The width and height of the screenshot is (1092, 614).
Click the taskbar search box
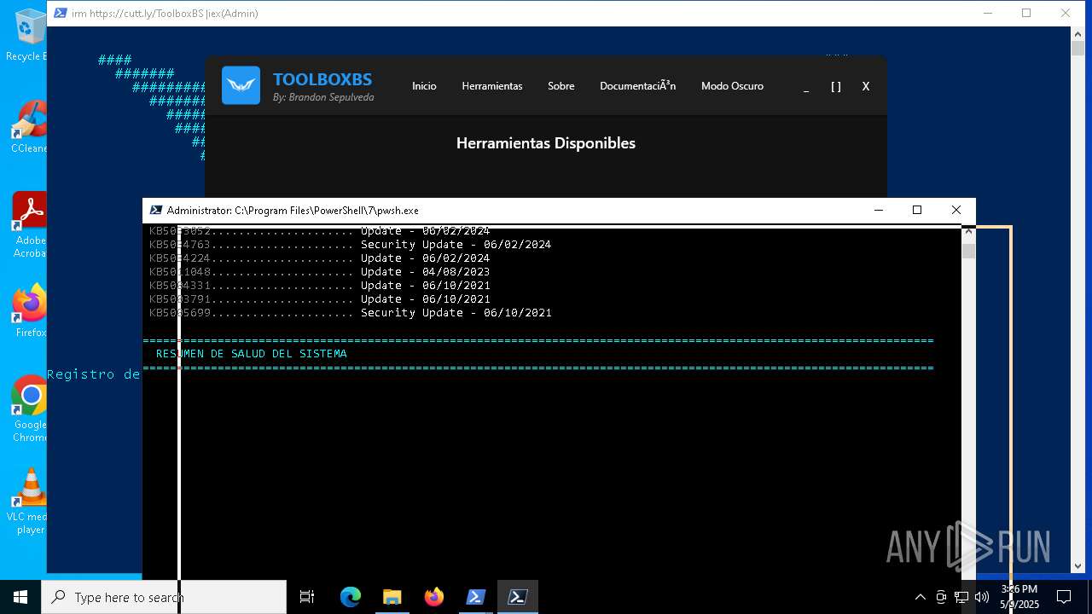pyautogui.click(x=164, y=597)
